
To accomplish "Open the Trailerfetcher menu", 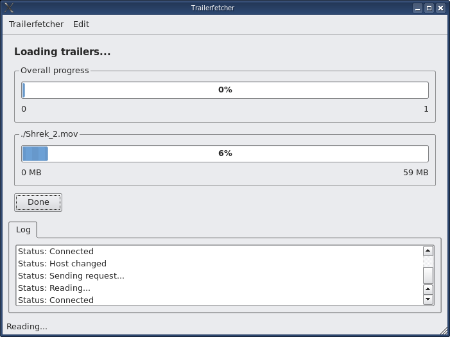I will click(x=36, y=24).
